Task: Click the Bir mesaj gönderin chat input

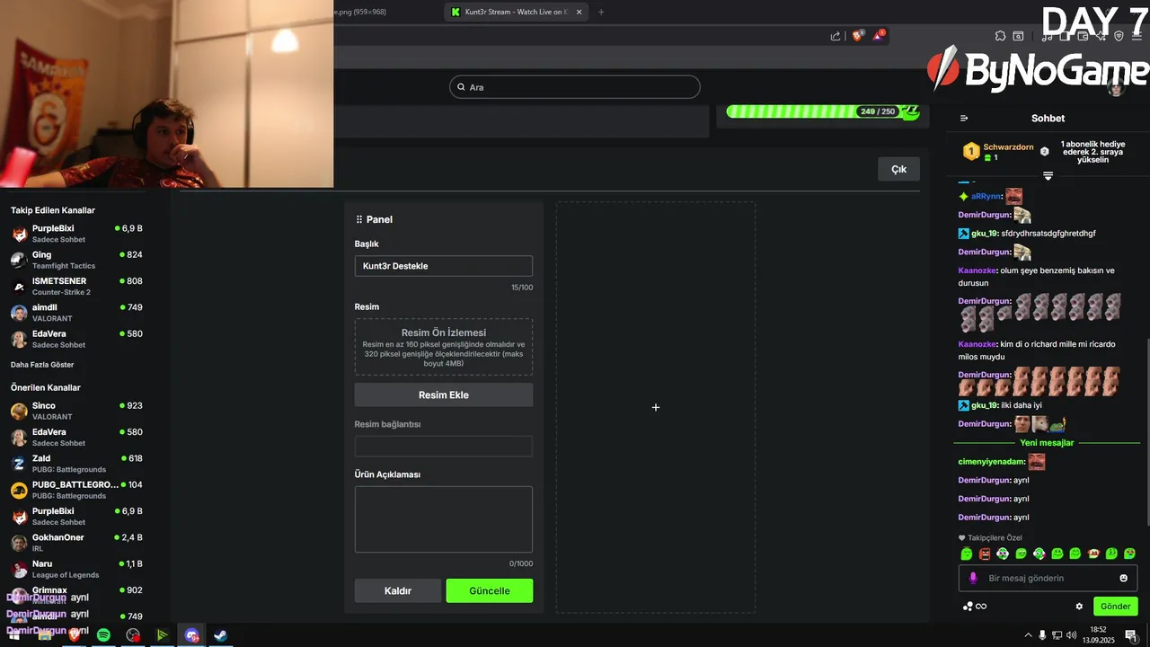Action: [1048, 578]
